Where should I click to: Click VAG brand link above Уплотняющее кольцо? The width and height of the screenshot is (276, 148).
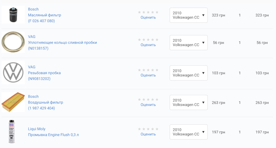(x=32, y=37)
